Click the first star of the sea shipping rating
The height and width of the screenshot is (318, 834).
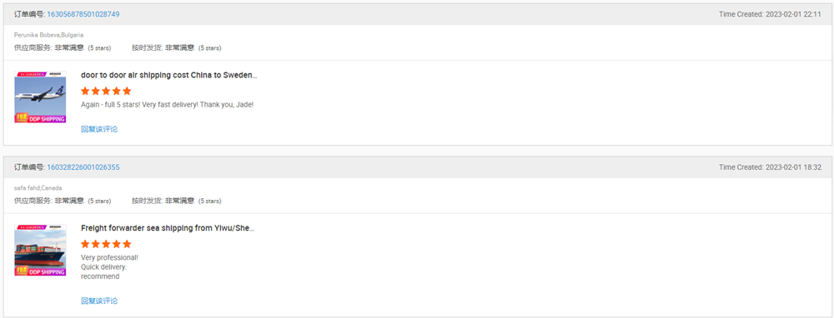[x=86, y=244]
